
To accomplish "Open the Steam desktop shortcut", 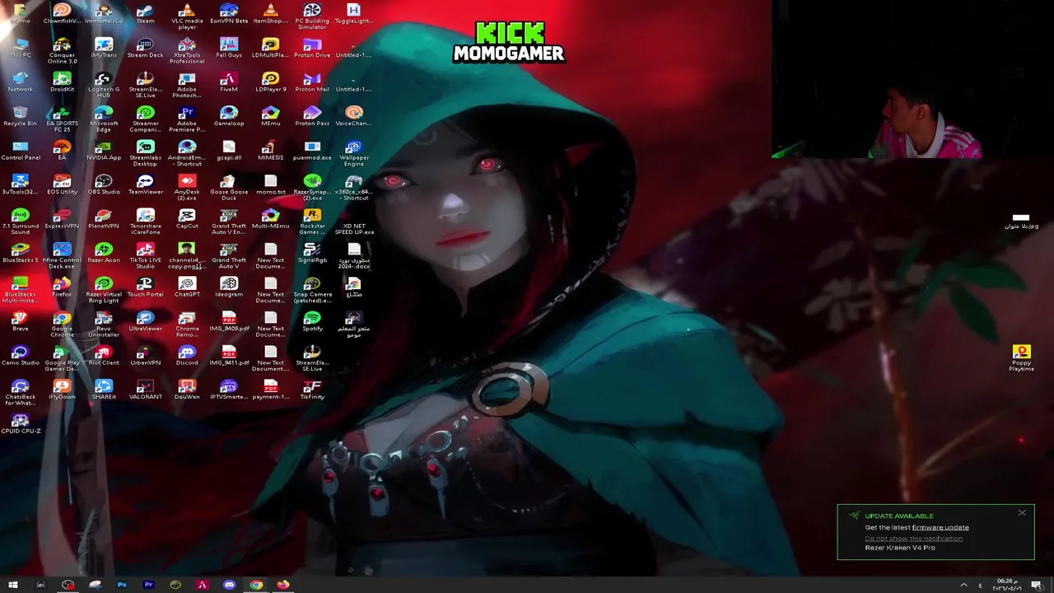I will coord(145,14).
